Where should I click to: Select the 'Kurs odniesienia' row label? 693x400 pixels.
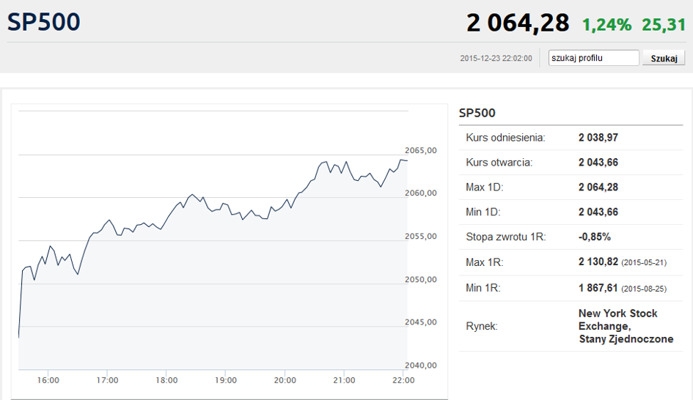point(505,138)
